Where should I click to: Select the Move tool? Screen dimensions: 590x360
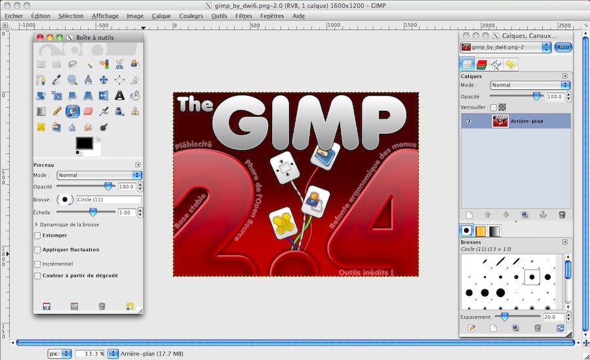[104, 79]
